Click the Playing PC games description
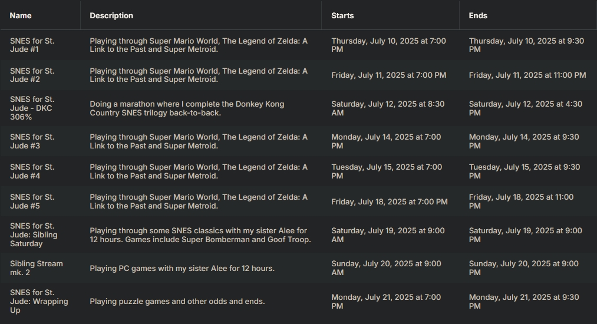Image resolution: width=597 pixels, height=324 pixels. pos(182,269)
